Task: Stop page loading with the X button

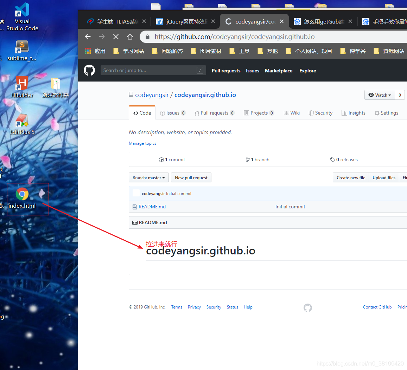Action: pyautogui.click(x=116, y=37)
